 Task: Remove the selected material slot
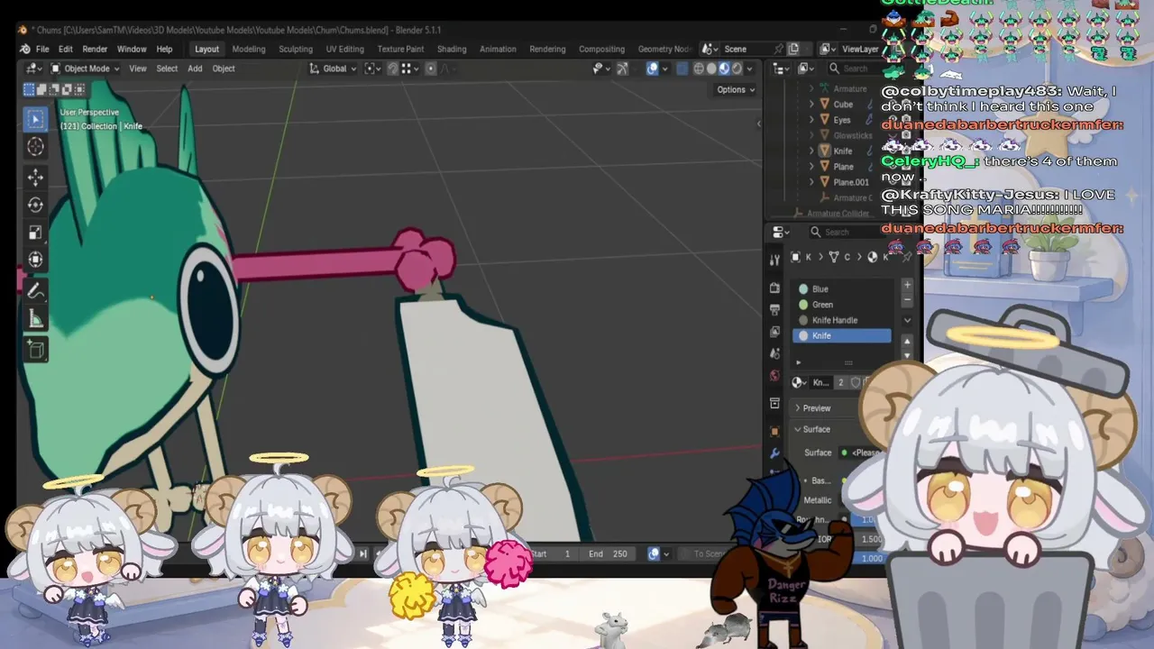tap(907, 299)
